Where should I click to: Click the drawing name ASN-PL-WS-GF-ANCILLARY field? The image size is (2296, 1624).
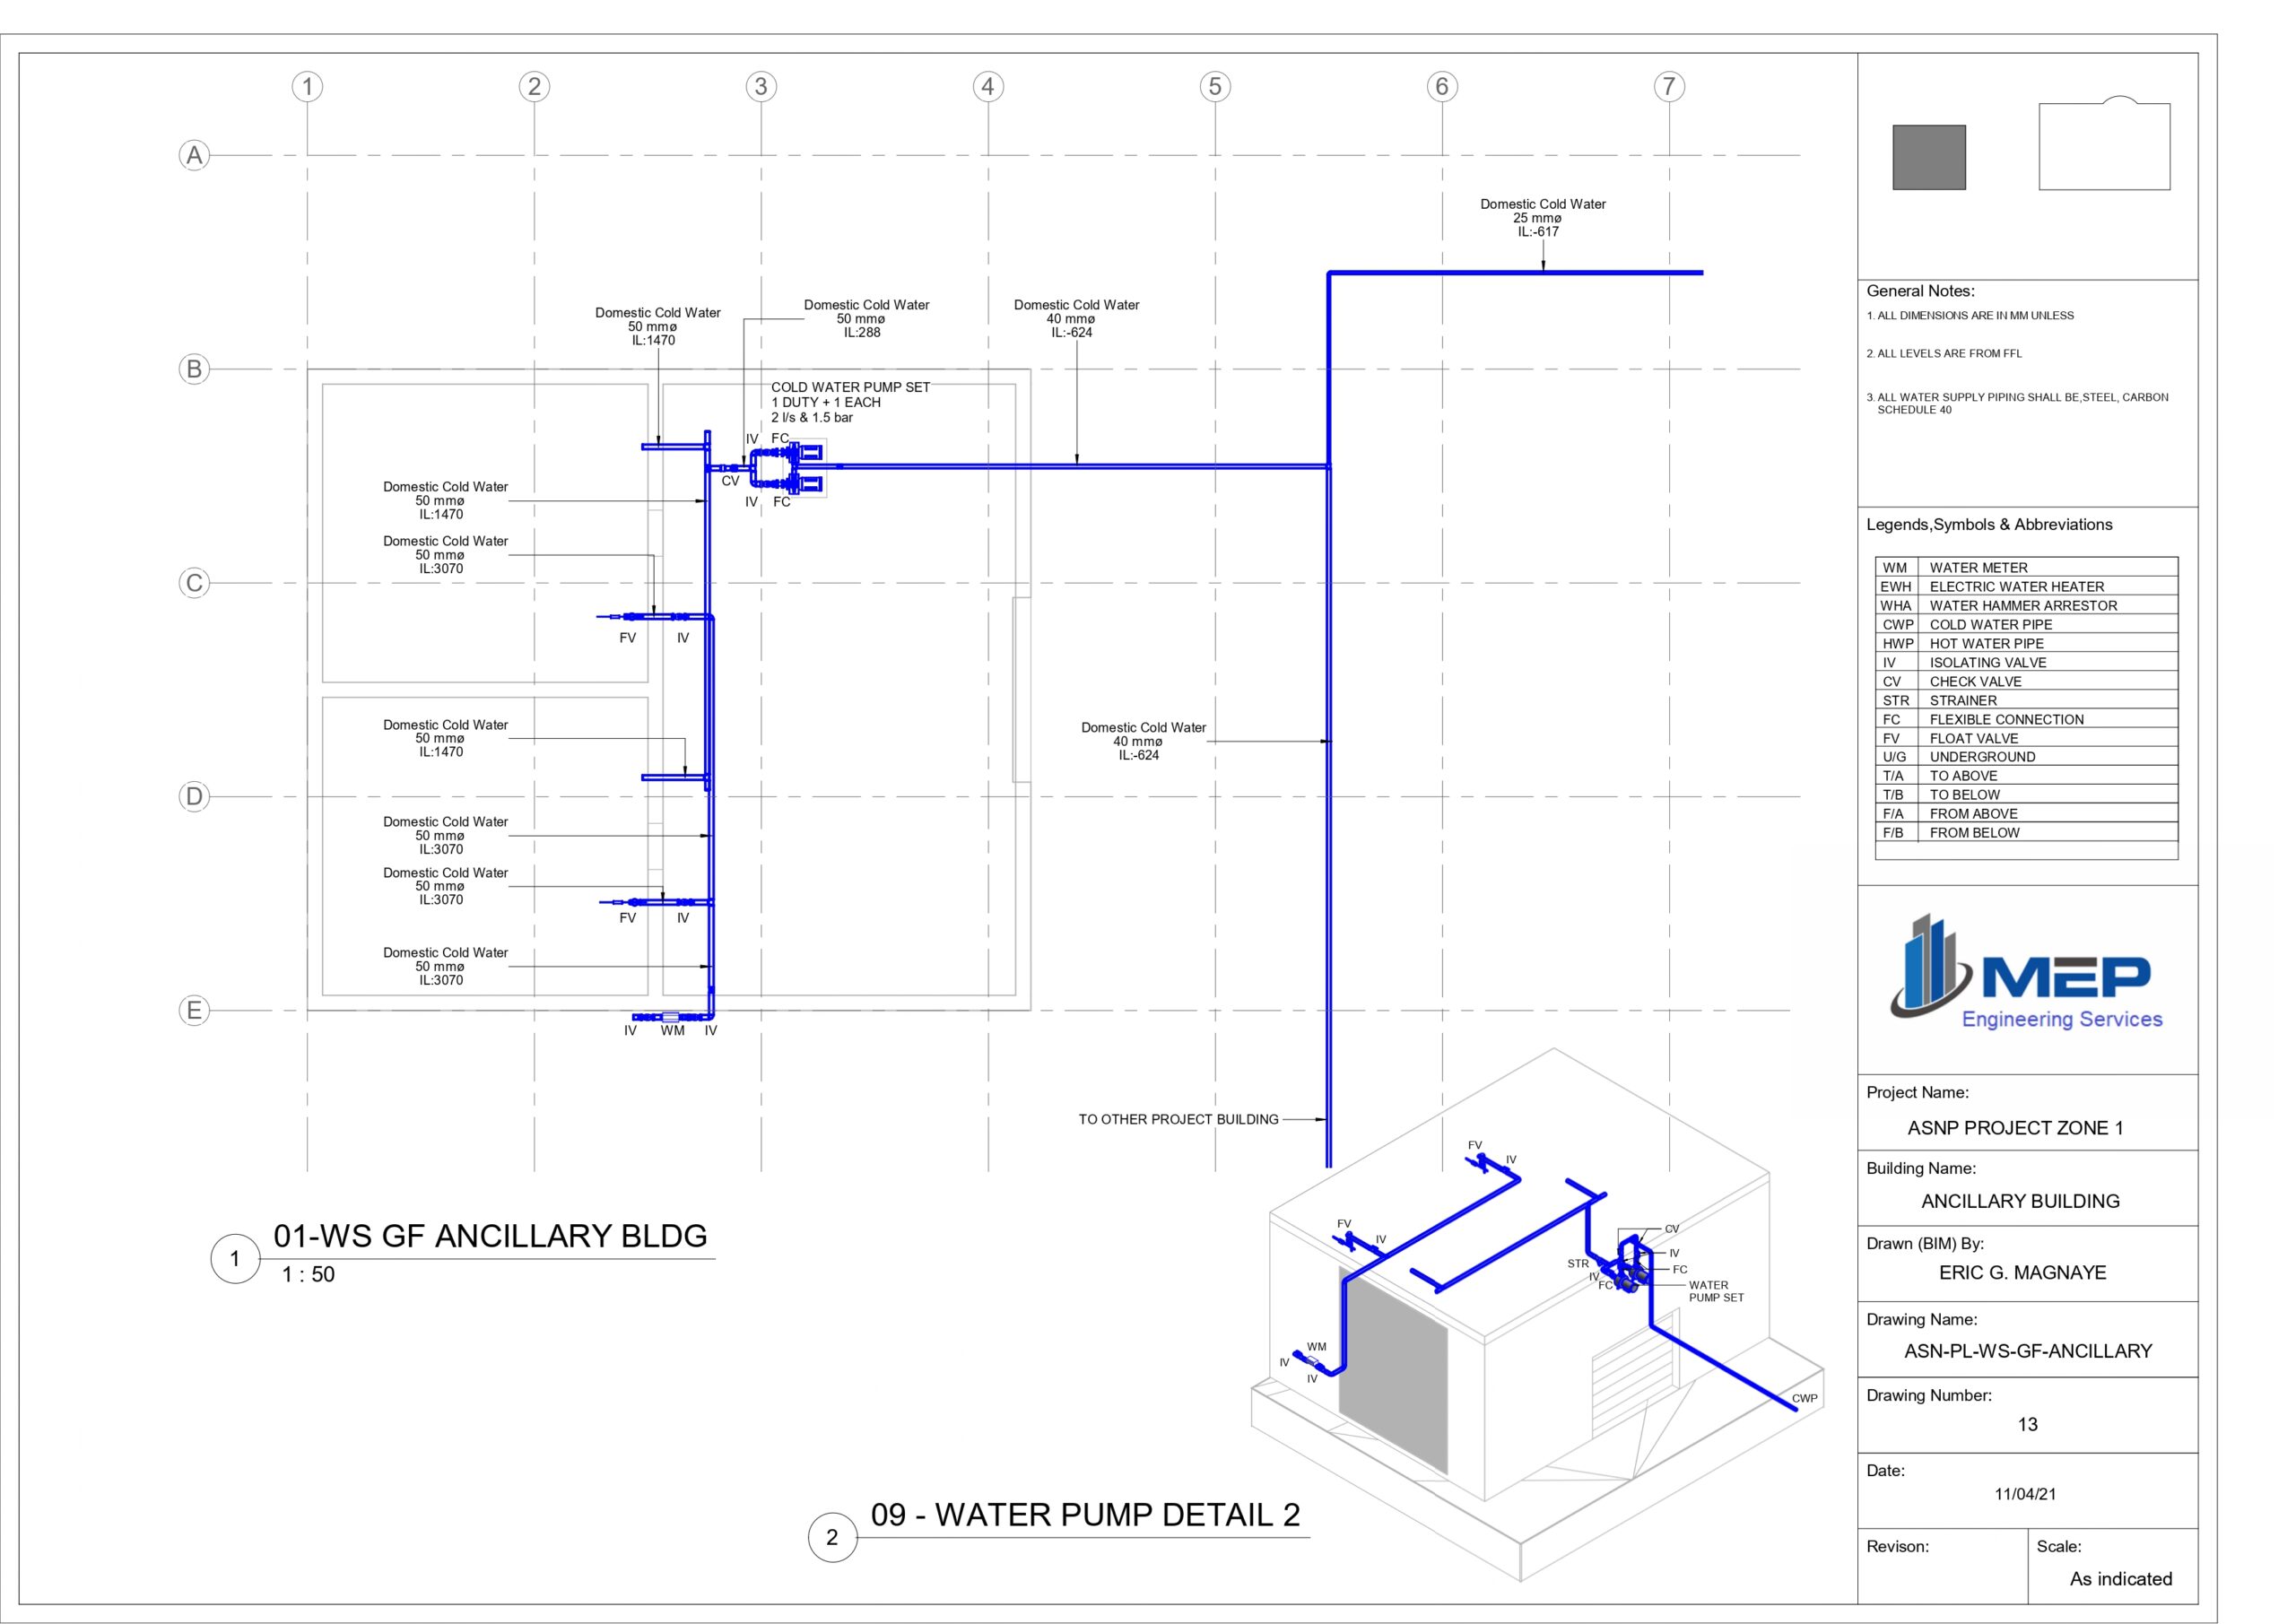coord(2027,1351)
